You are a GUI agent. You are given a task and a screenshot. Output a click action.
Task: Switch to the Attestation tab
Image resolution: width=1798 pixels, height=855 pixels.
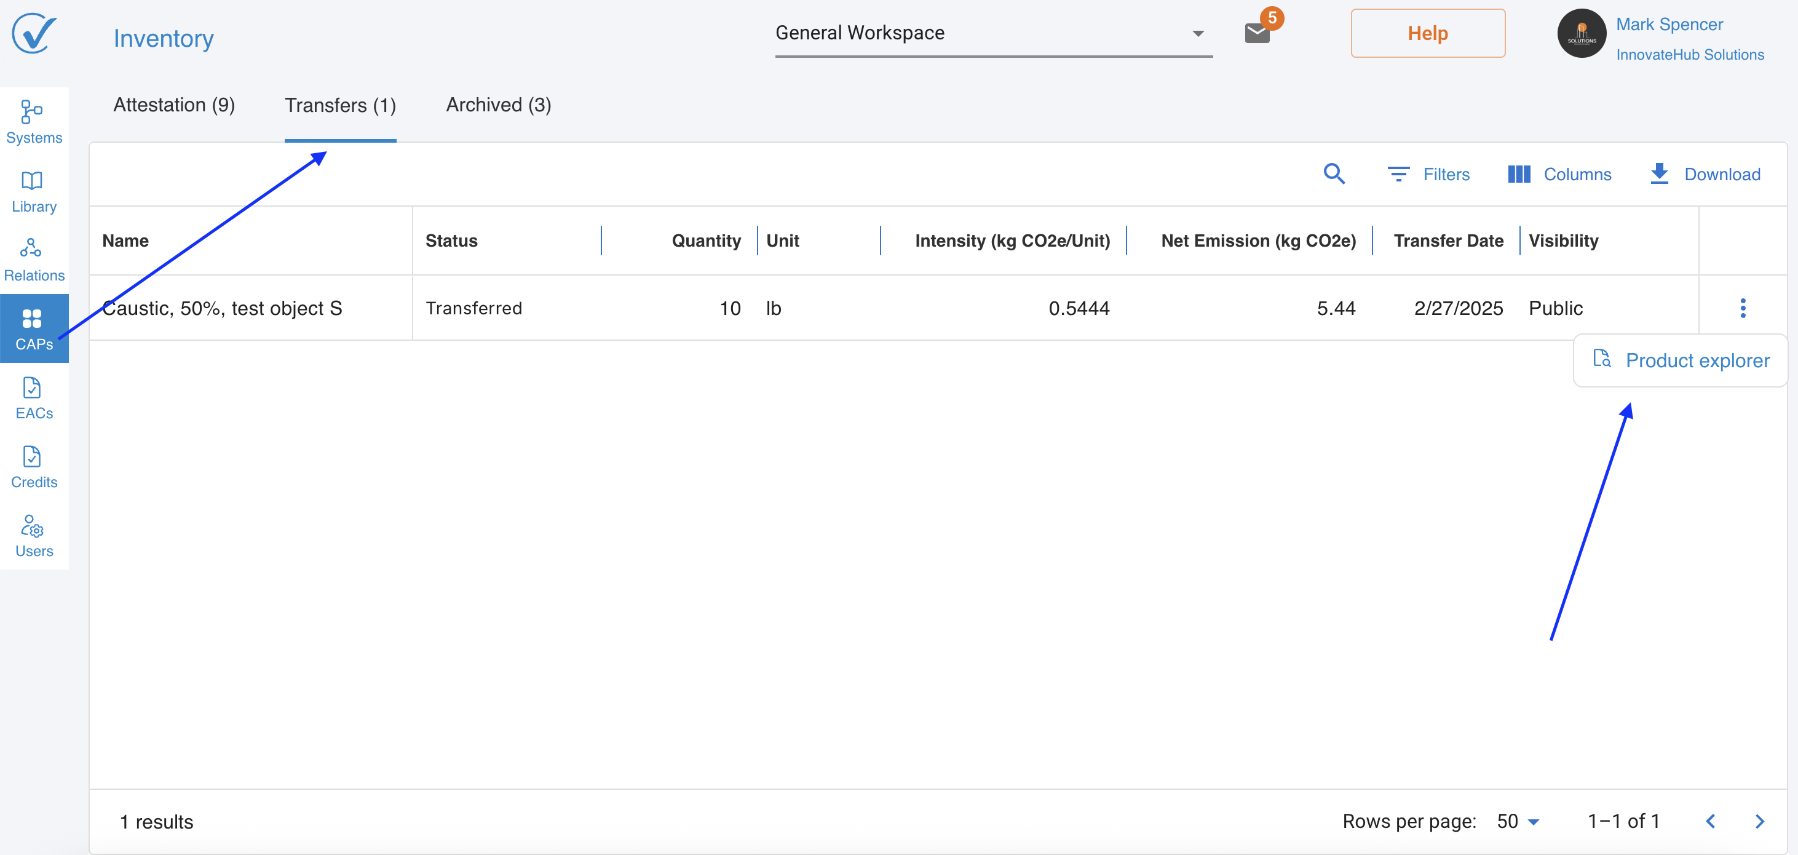[174, 105]
